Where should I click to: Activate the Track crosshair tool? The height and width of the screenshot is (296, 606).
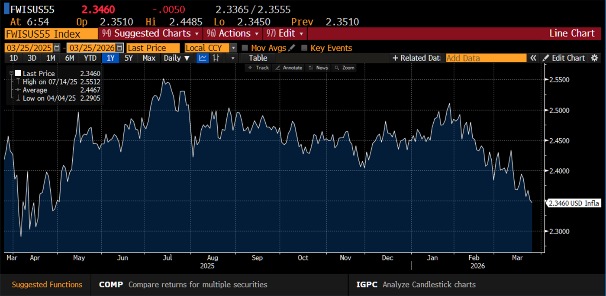pyautogui.click(x=260, y=68)
